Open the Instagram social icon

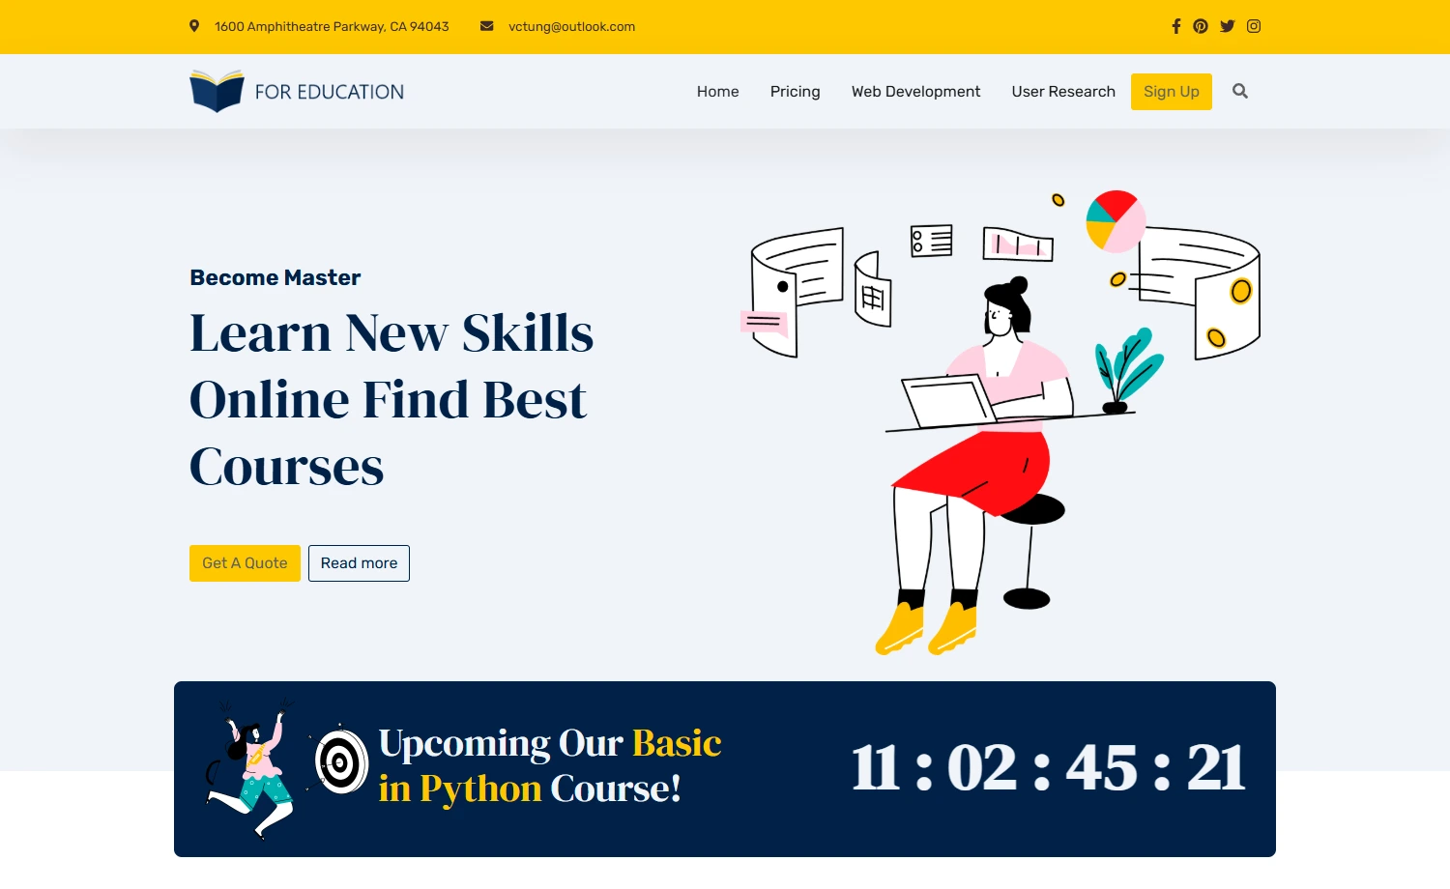[1254, 26]
